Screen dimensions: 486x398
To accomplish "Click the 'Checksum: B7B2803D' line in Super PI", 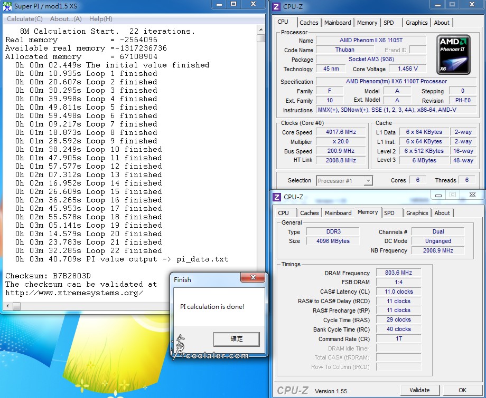I will click(x=48, y=276).
